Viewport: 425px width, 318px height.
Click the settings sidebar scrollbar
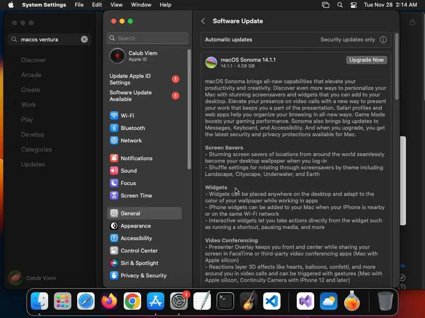pyautogui.click(x=189, y=109)
